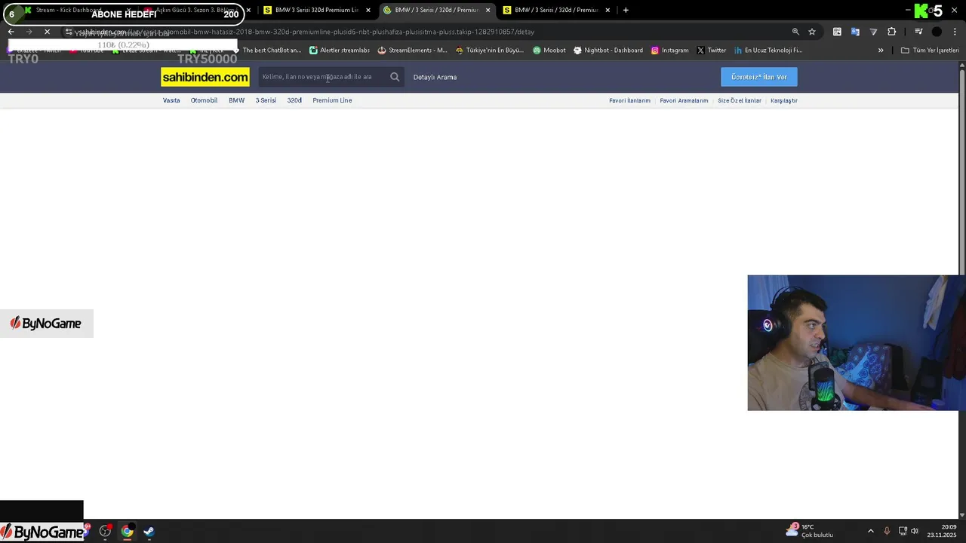This screenshot has height=543, width=966.
Task: Open the Google Translate extension icon
Action: pyautogui.click(x=855, y=32)
